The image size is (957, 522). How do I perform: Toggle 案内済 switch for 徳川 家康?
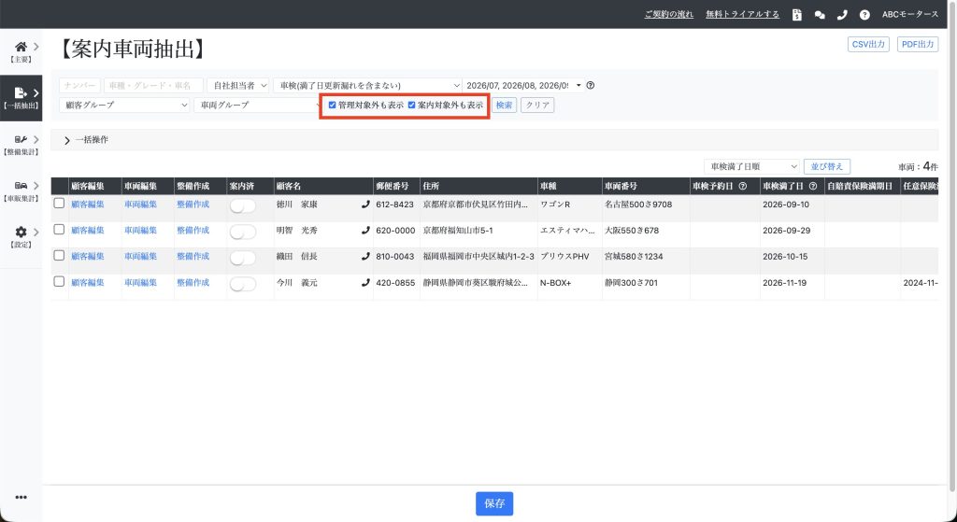click(242, 206)
